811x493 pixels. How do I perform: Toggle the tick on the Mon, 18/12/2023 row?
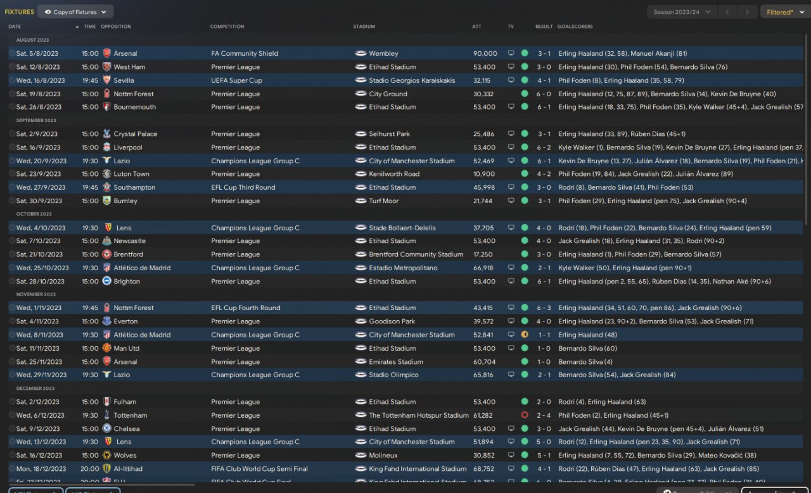pyautogui.click(x=12, y=469)
